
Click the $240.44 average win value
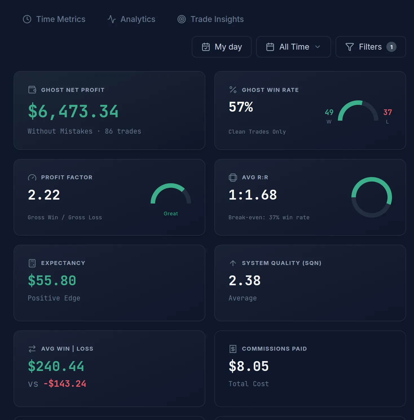(x=56, y=366)
